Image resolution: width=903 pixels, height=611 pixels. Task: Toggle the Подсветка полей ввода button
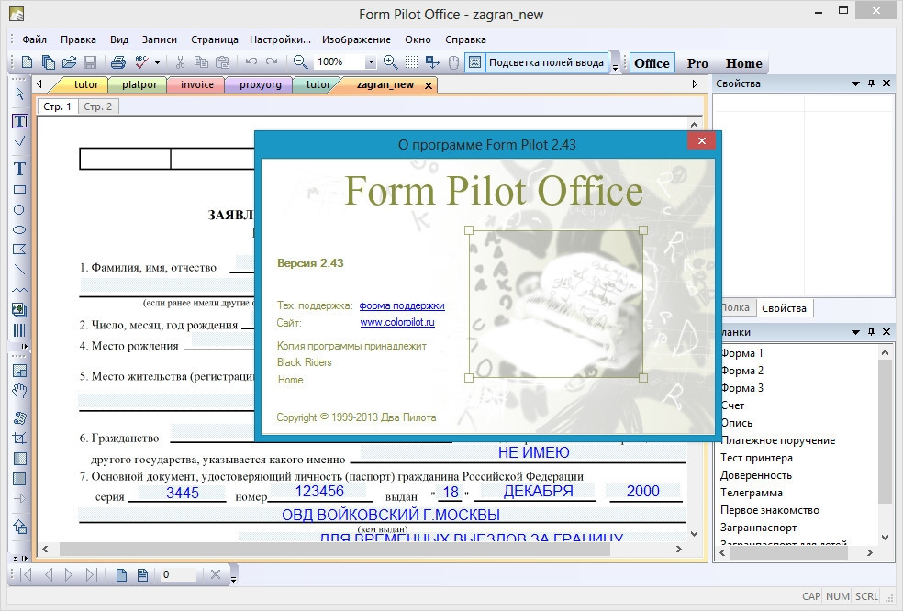[546, 62]
